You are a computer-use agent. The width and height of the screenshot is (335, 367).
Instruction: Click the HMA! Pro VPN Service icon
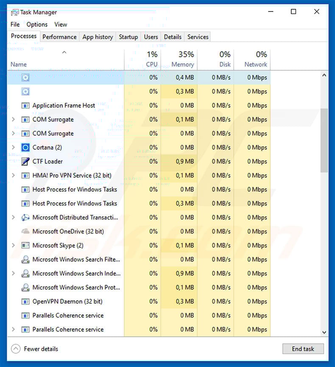25,176
